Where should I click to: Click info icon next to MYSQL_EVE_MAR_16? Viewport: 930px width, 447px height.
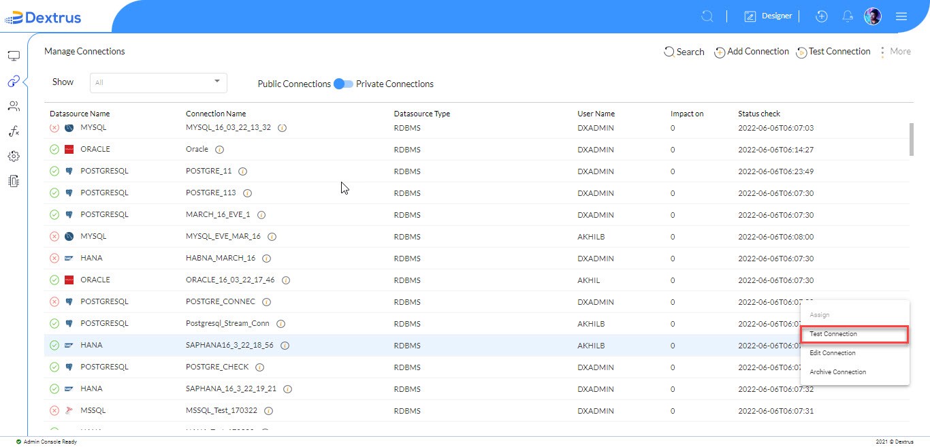click(x=272, y=237)
